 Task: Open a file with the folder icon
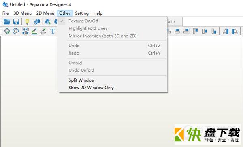pos(7,22)
